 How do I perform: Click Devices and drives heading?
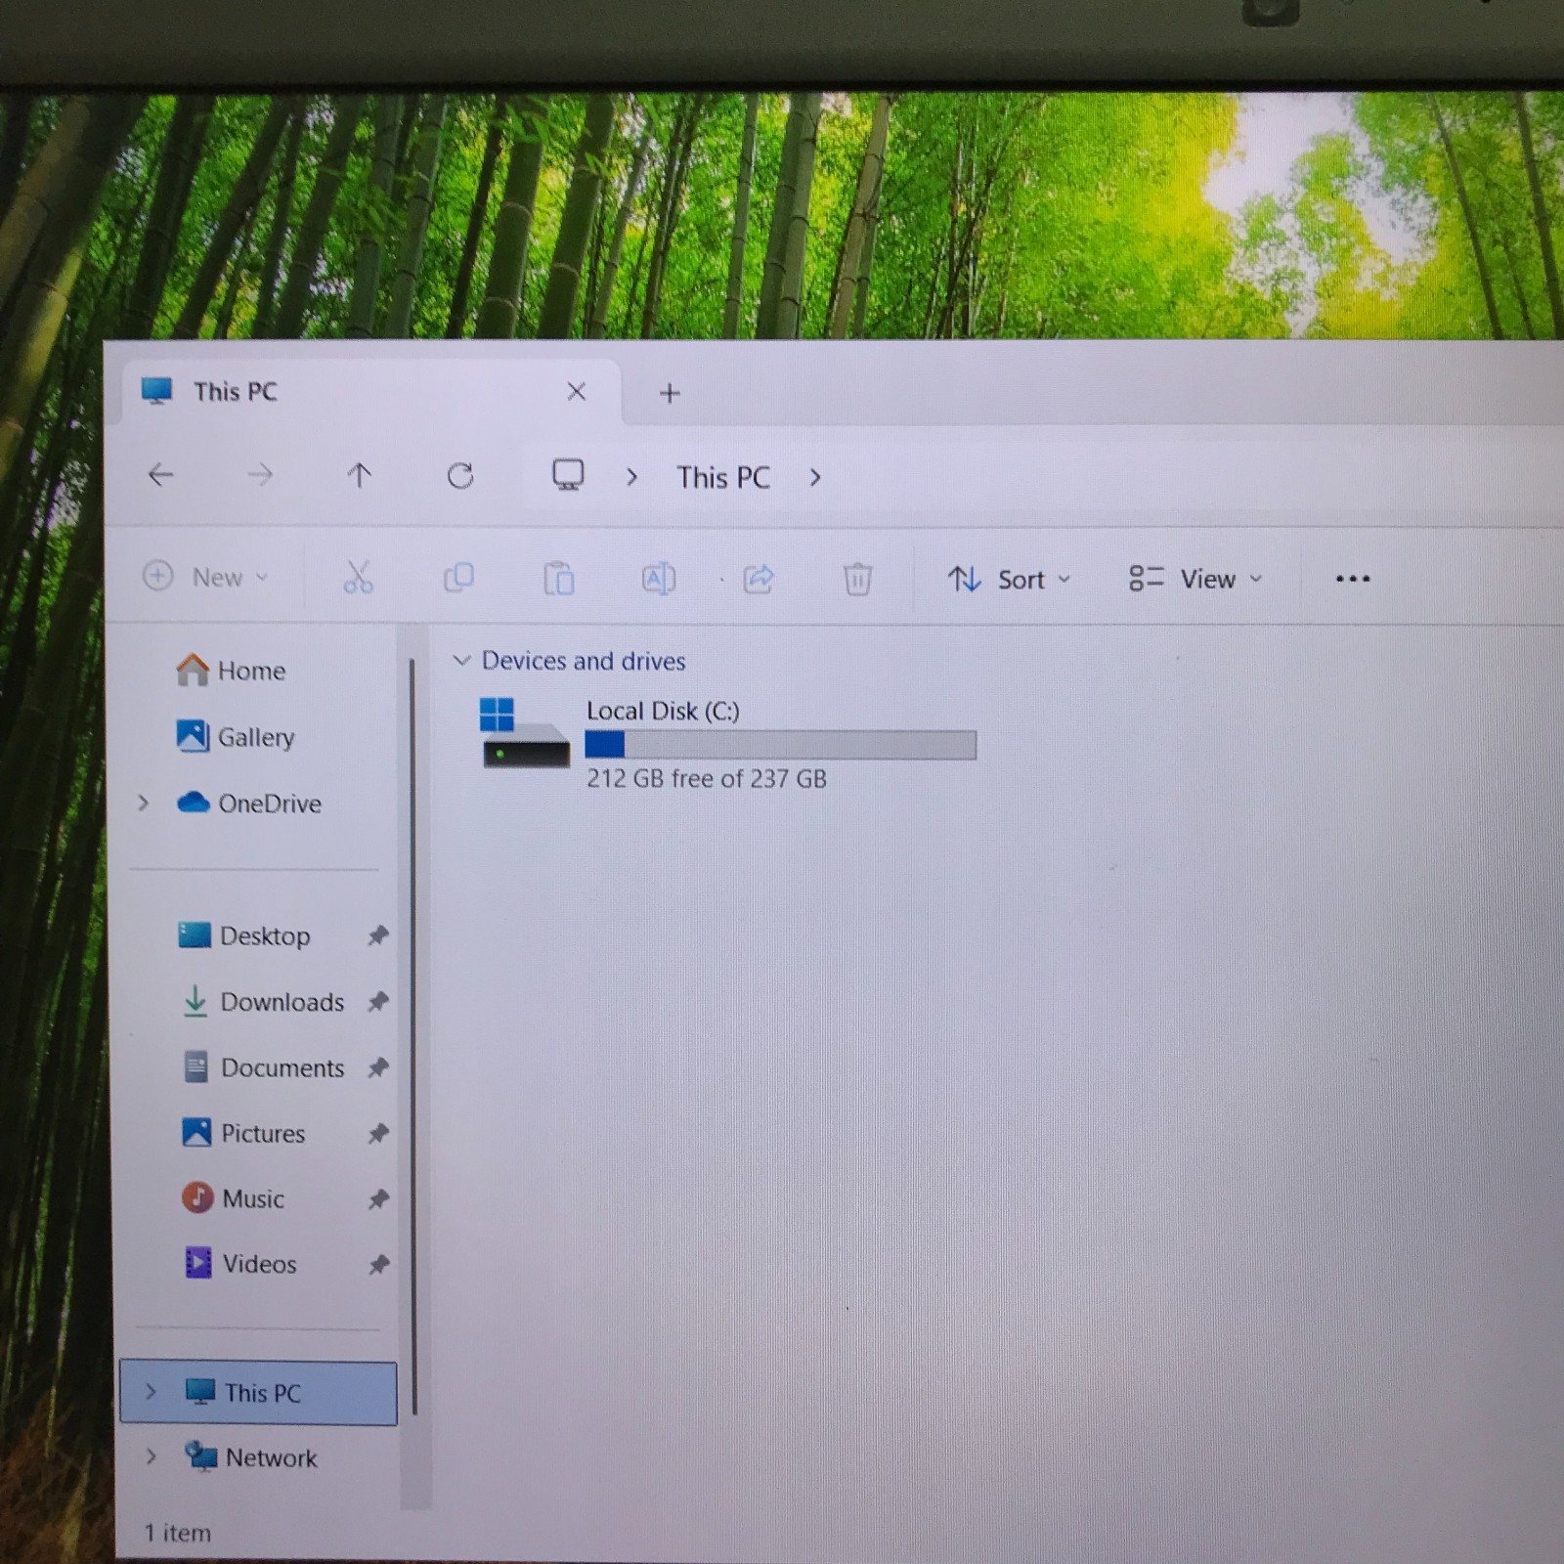[x=584, y=661]
